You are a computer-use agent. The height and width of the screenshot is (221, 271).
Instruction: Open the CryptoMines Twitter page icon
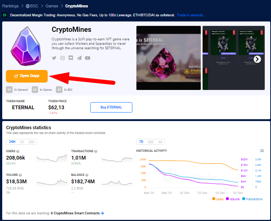54,58
